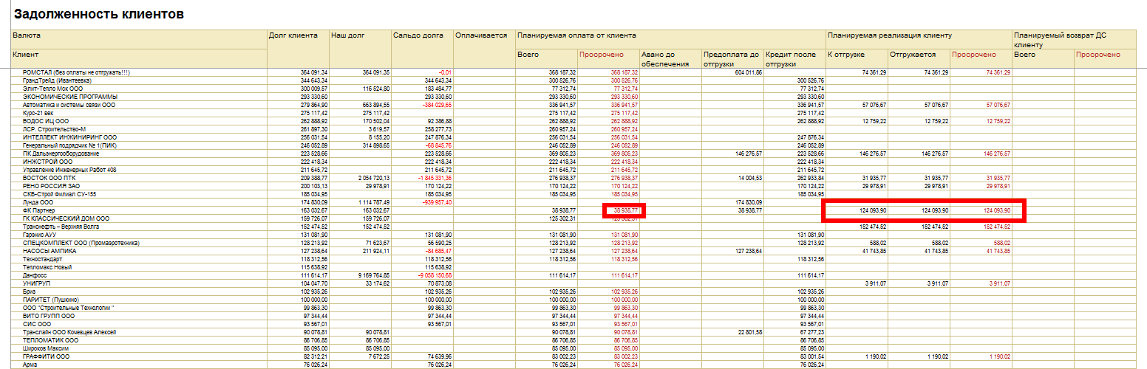This screenshot has width=1147, height=369.
Task: Click the "Отгружается" column header
Action: coord(912,55)
